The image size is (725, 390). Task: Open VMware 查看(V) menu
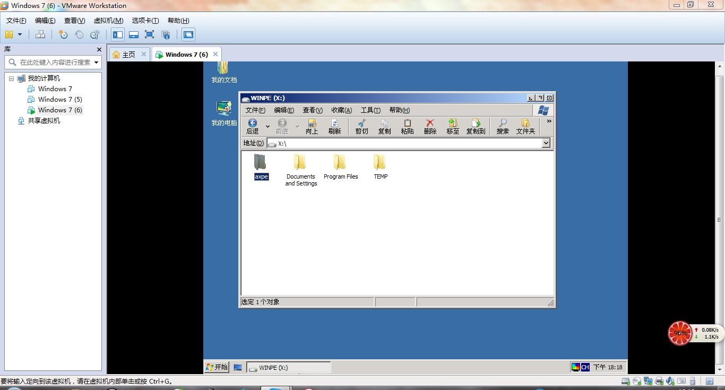coord(74,21)
